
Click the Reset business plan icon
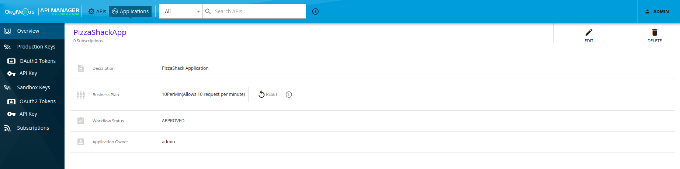[x=261, y=94]
